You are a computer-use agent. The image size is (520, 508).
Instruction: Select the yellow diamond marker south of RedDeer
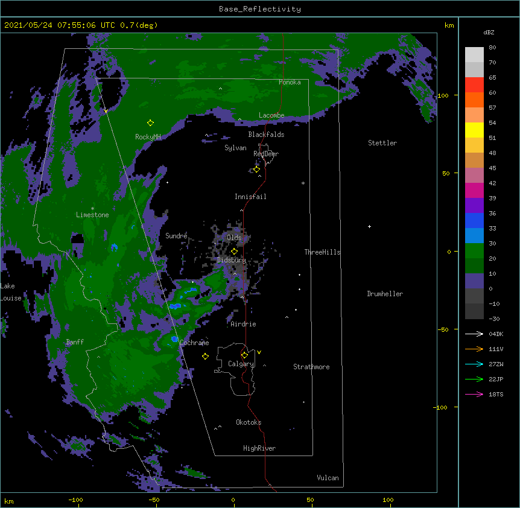257,170
